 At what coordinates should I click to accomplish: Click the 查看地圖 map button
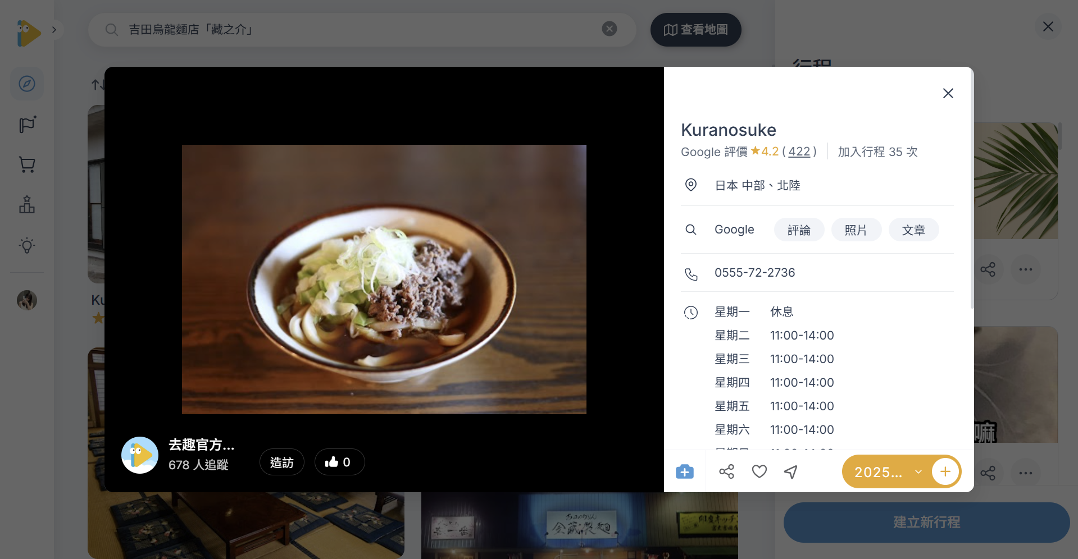click(695, 29)
